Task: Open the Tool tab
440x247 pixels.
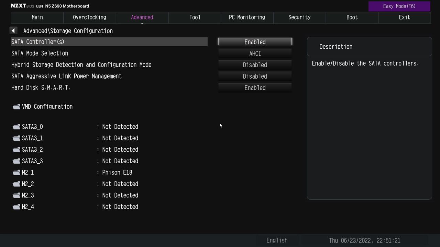Action: pyautogui.click(x=195, y=17)
